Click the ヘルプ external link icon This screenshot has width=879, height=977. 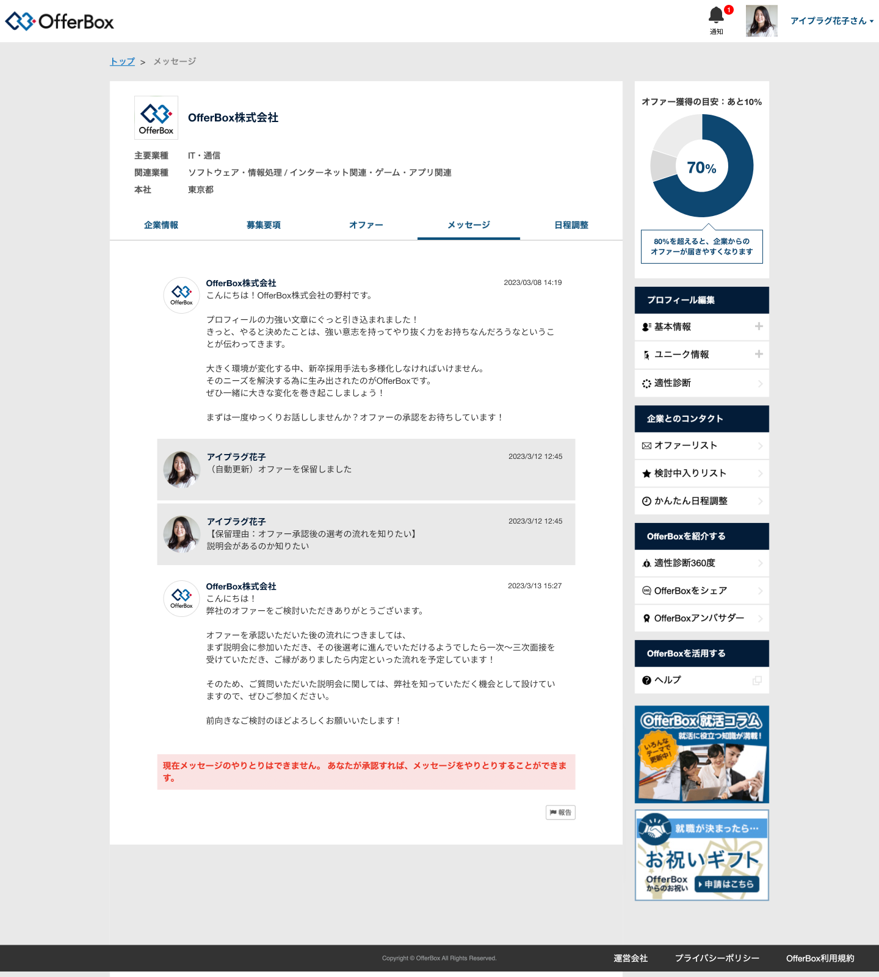[x=757, y=680]
